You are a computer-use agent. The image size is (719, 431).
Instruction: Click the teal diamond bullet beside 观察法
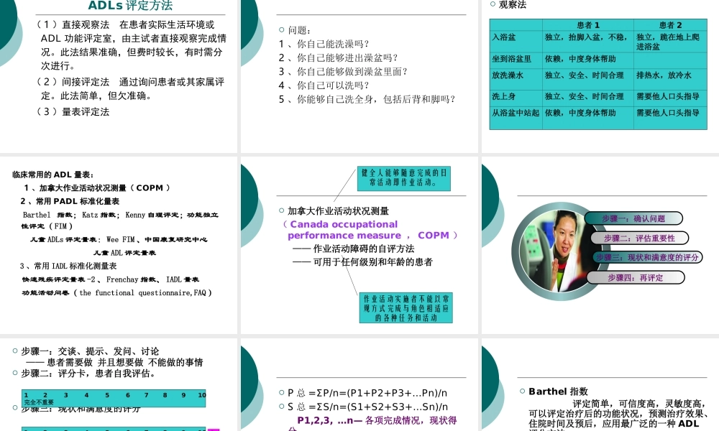click(492, 6)
